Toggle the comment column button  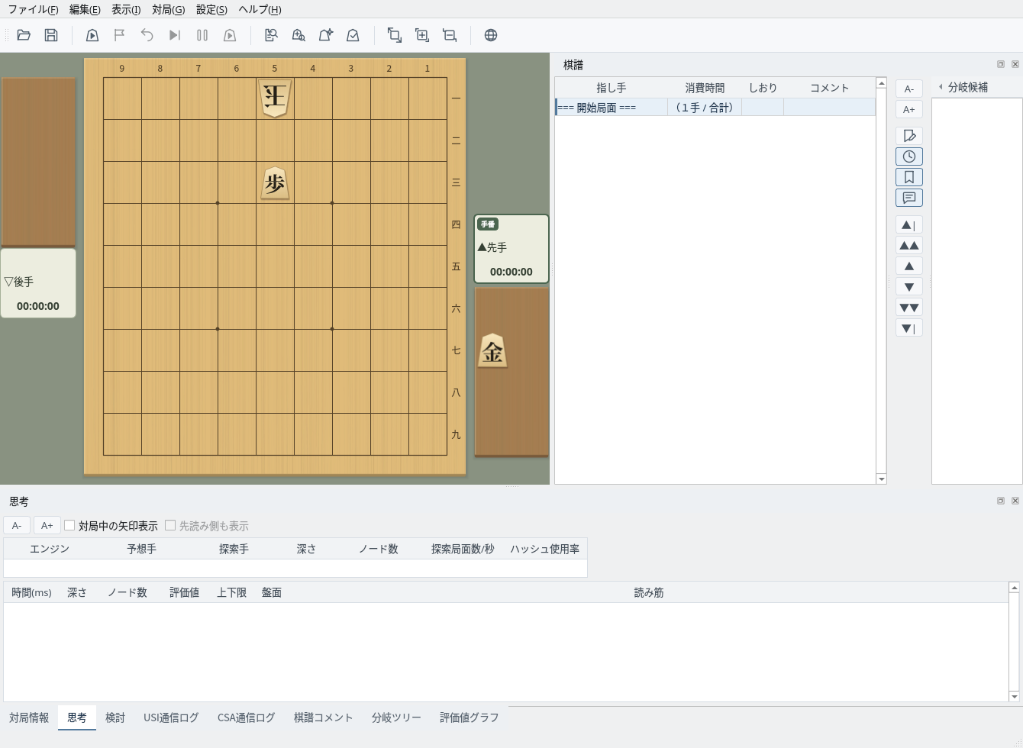pyautogui.click(x=909, y=198)
